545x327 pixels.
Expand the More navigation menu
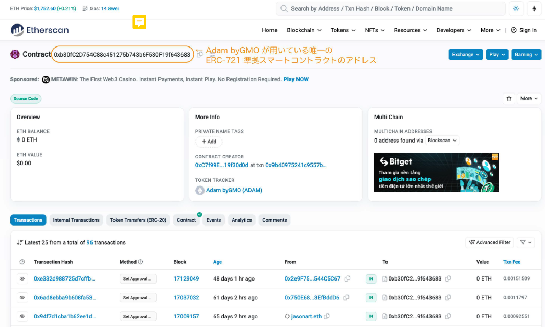490,30
